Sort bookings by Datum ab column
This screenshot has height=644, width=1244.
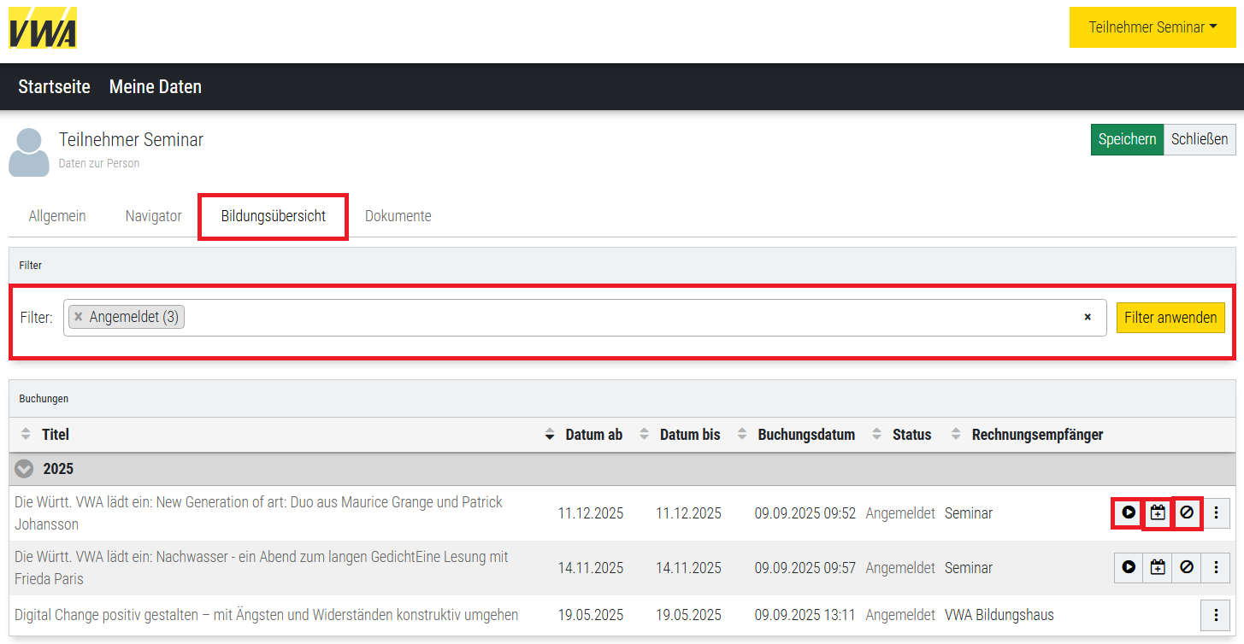point(593,435)
